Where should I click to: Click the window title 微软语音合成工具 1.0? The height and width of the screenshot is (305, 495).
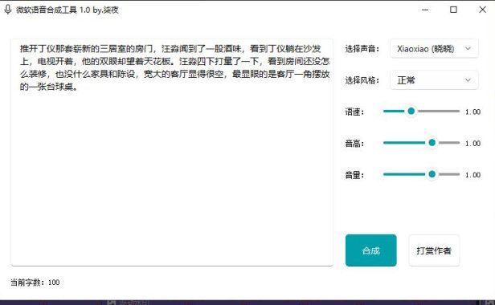point(53,10)
